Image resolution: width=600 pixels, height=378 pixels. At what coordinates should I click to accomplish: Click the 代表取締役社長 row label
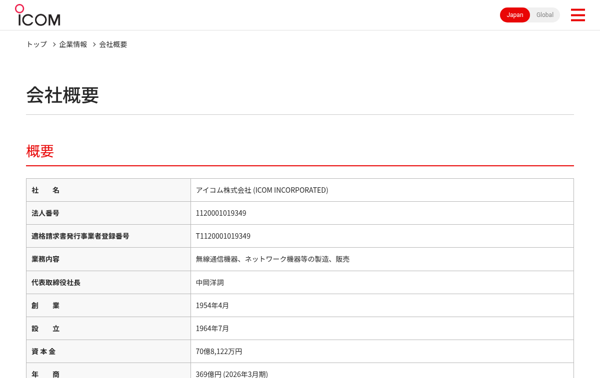pos(56,283)
